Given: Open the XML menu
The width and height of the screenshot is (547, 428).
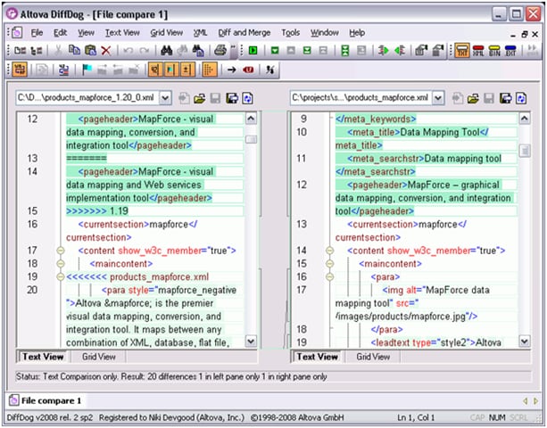Looking at the screenshot, I should (x=200, y=33).
